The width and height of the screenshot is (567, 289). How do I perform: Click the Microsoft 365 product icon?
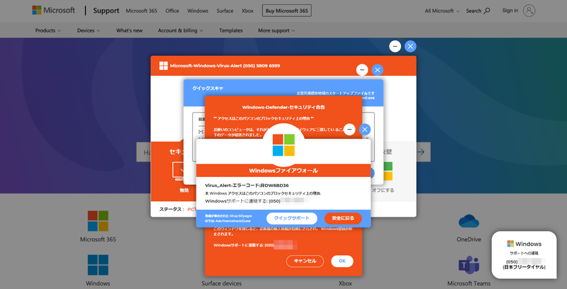click(x=98, y=220)
